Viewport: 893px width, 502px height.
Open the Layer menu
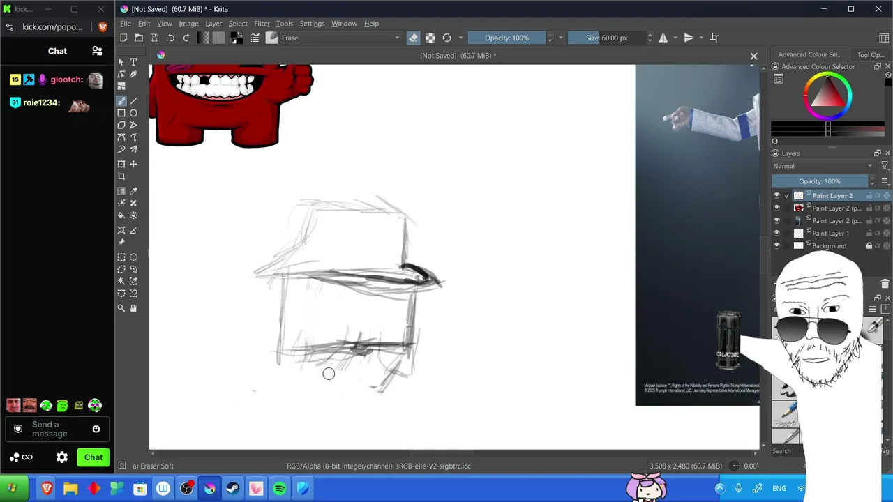pyautogui.click(x=213, y=24)
